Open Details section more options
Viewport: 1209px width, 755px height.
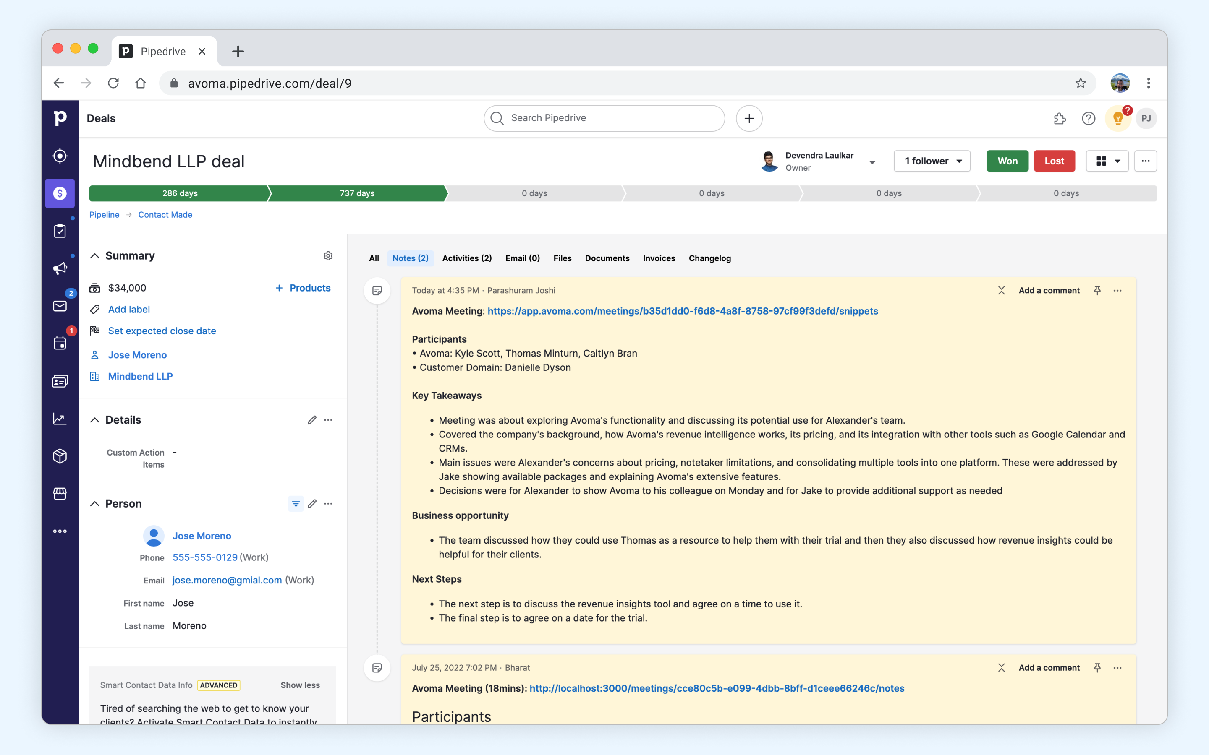pos(328,420)
